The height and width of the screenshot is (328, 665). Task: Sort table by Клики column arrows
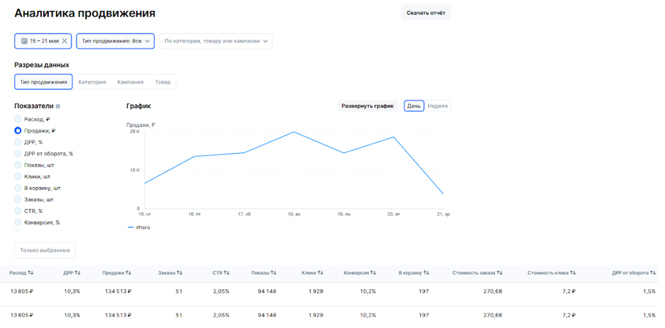[x=321, y=273]
